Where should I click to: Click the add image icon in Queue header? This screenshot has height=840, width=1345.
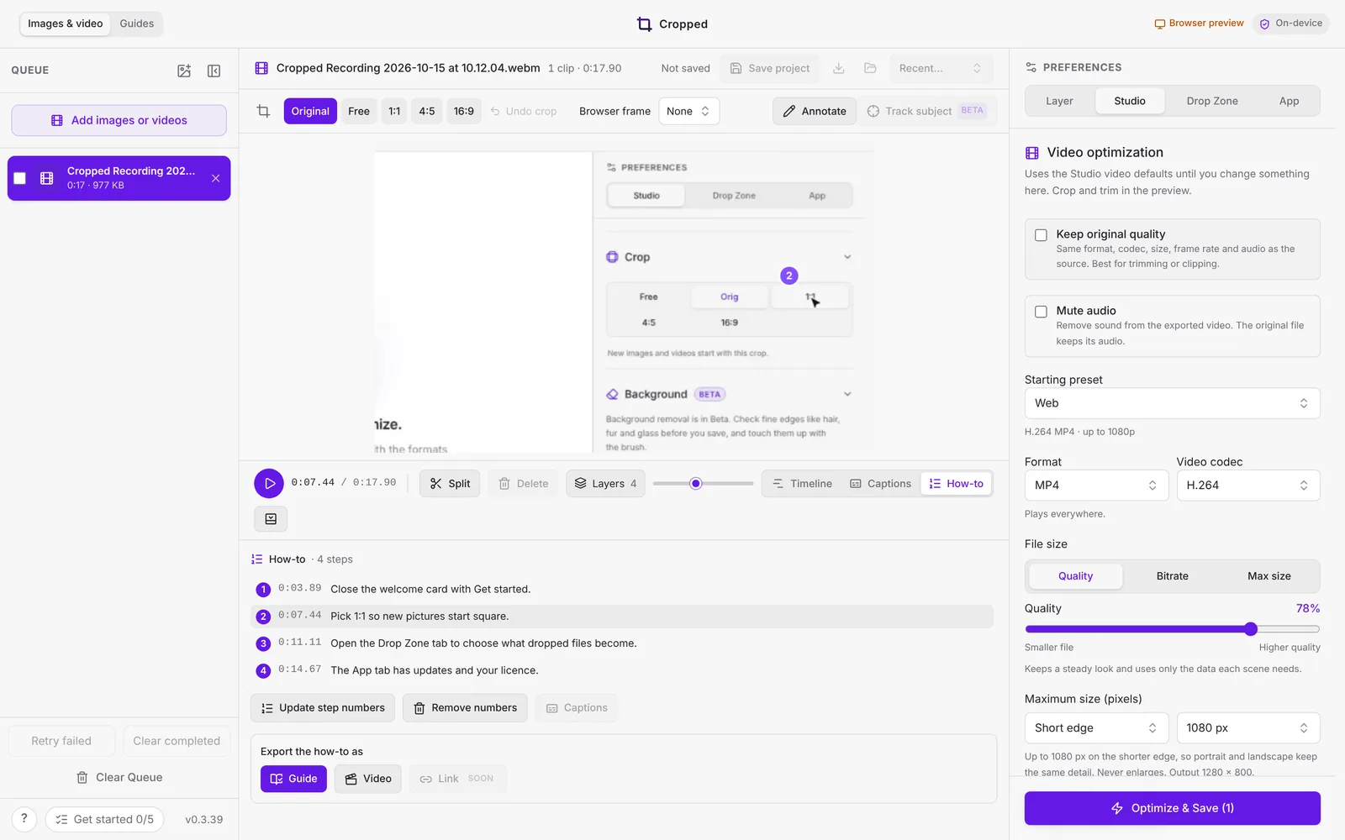(184, 71)
